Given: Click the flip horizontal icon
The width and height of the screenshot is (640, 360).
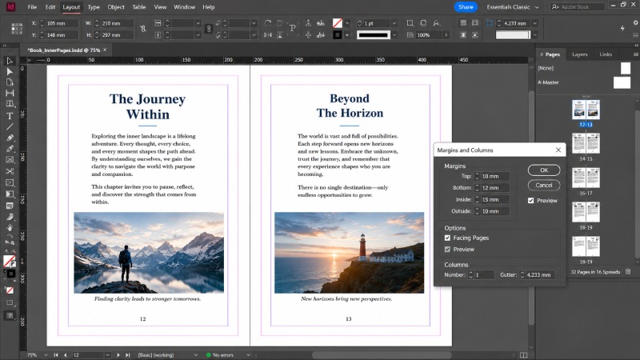Looking at the screenshot, I should point(267,35).
